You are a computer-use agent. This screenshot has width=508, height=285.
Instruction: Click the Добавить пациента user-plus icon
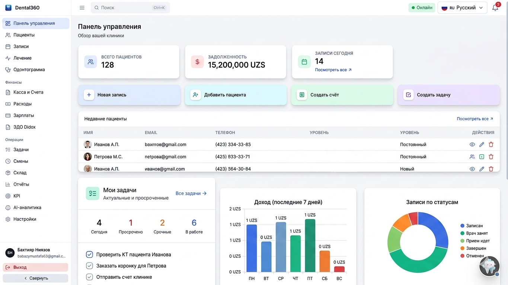195,95
